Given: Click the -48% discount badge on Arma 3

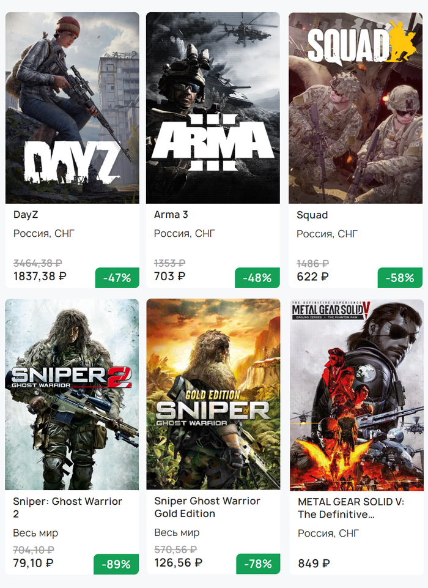Looking at the screenshot, I should (x=257, y=278).
